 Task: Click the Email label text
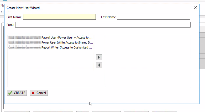coord(10,25)
